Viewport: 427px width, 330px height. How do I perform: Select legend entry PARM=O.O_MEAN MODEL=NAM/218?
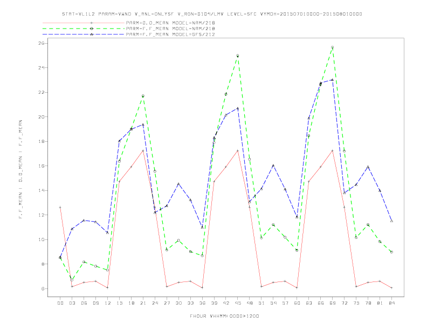click(170, 23)
